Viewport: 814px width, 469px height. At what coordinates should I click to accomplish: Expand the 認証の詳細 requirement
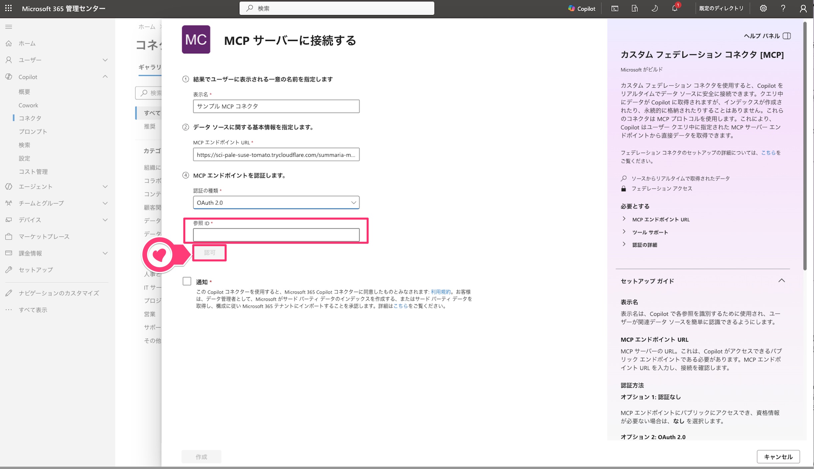(x=624, y=245)
